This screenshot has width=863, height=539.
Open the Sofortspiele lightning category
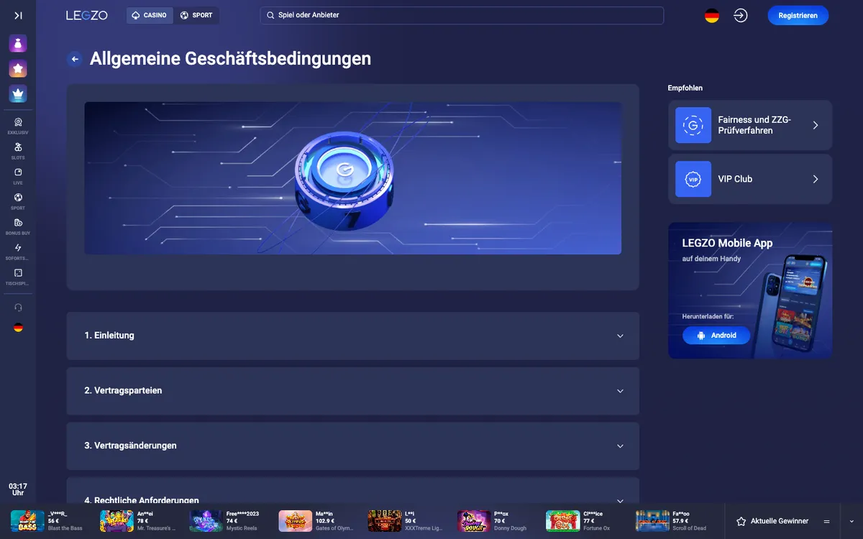point(18,252)
